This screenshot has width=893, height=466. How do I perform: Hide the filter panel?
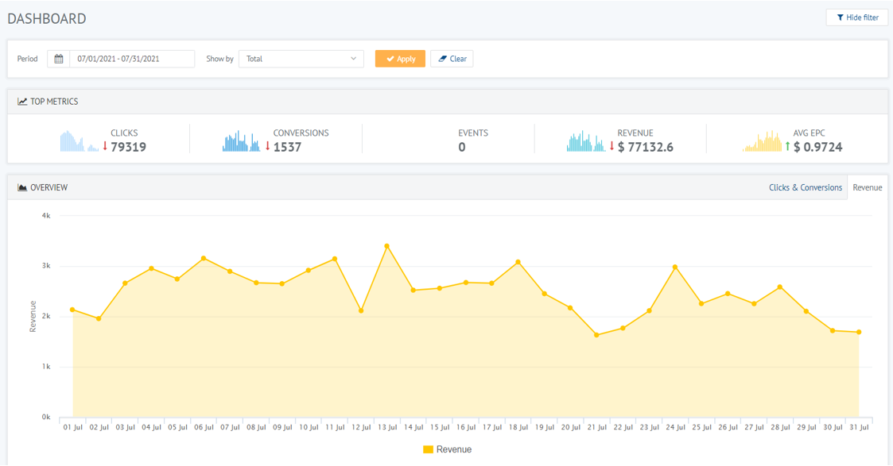pos(857,17)
